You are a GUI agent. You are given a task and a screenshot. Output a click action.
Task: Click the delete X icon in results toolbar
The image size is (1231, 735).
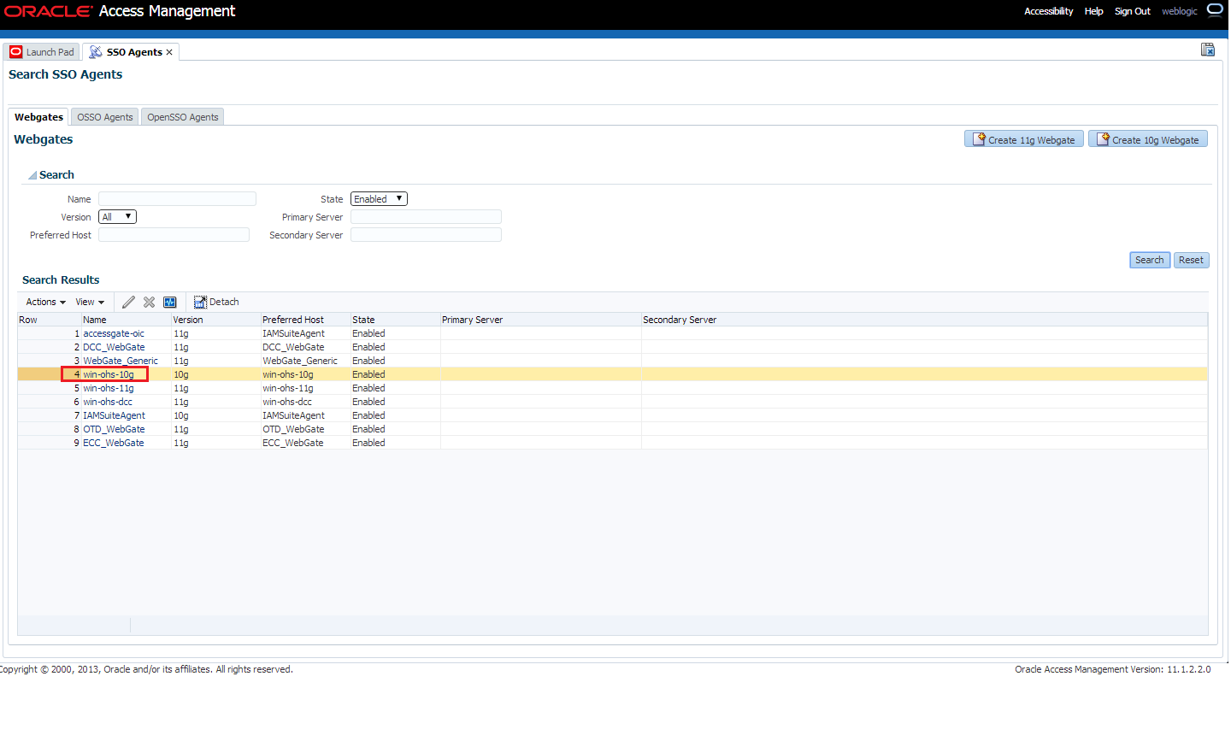pyautogui.click(x=149, y=302)
